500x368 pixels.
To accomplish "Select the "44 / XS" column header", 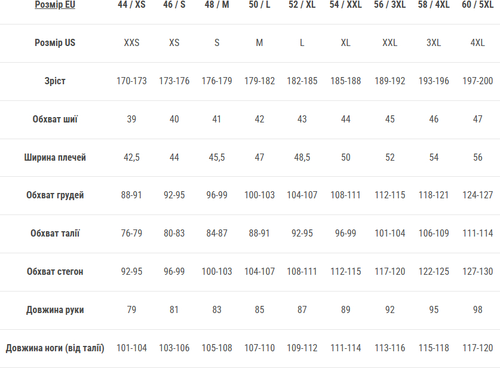I will [131, 5].
